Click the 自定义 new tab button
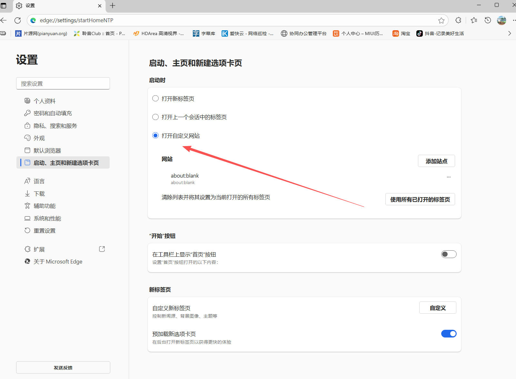This screenshot has width=516, height=379. 438,308
